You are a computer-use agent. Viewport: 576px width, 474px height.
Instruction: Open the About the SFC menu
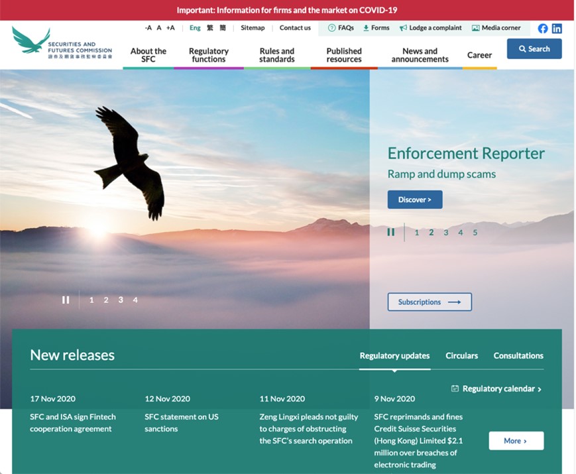tap(148, 55)
